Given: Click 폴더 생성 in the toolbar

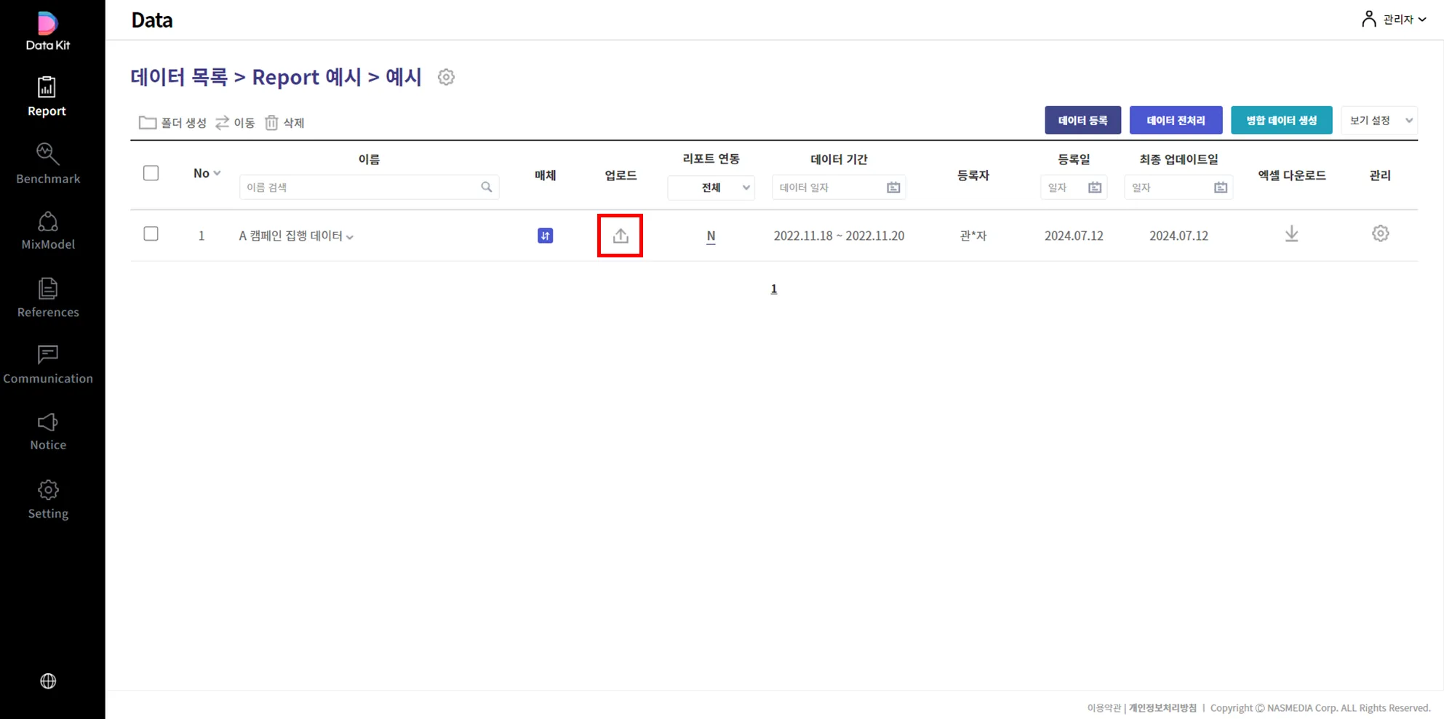Looking at the screenshot, I should point(172,123).
